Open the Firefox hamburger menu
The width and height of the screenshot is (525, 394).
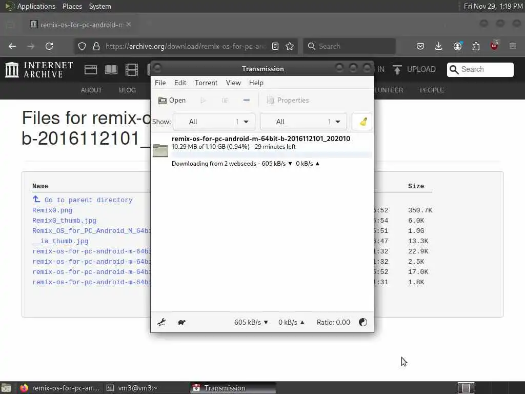tap(513, 46)
